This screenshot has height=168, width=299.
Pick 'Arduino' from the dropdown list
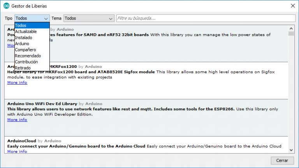point(22,44)
